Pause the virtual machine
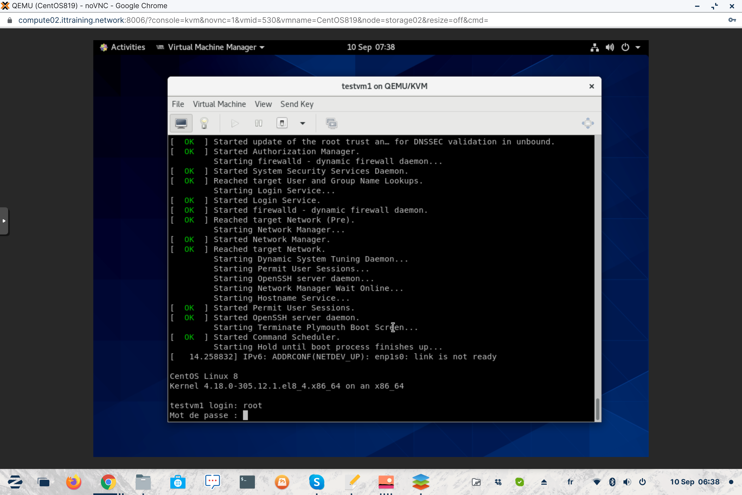This screenshot has height=495, width=742. coord(259,123)
